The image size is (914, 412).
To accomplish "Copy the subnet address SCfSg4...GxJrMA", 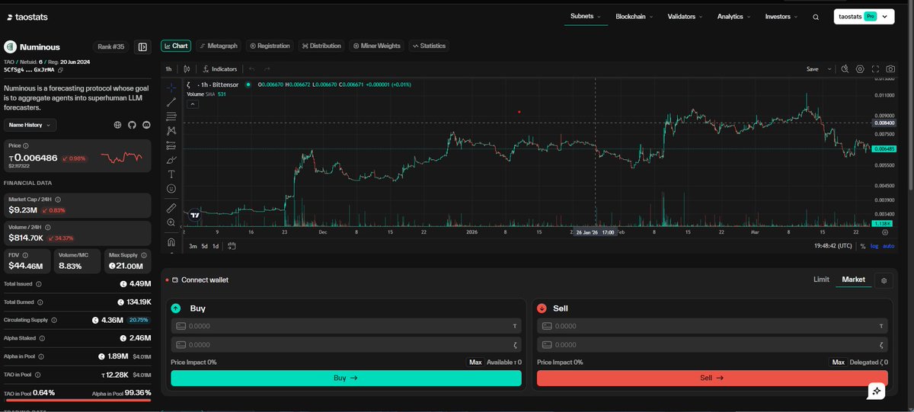I will pos(61,69).
